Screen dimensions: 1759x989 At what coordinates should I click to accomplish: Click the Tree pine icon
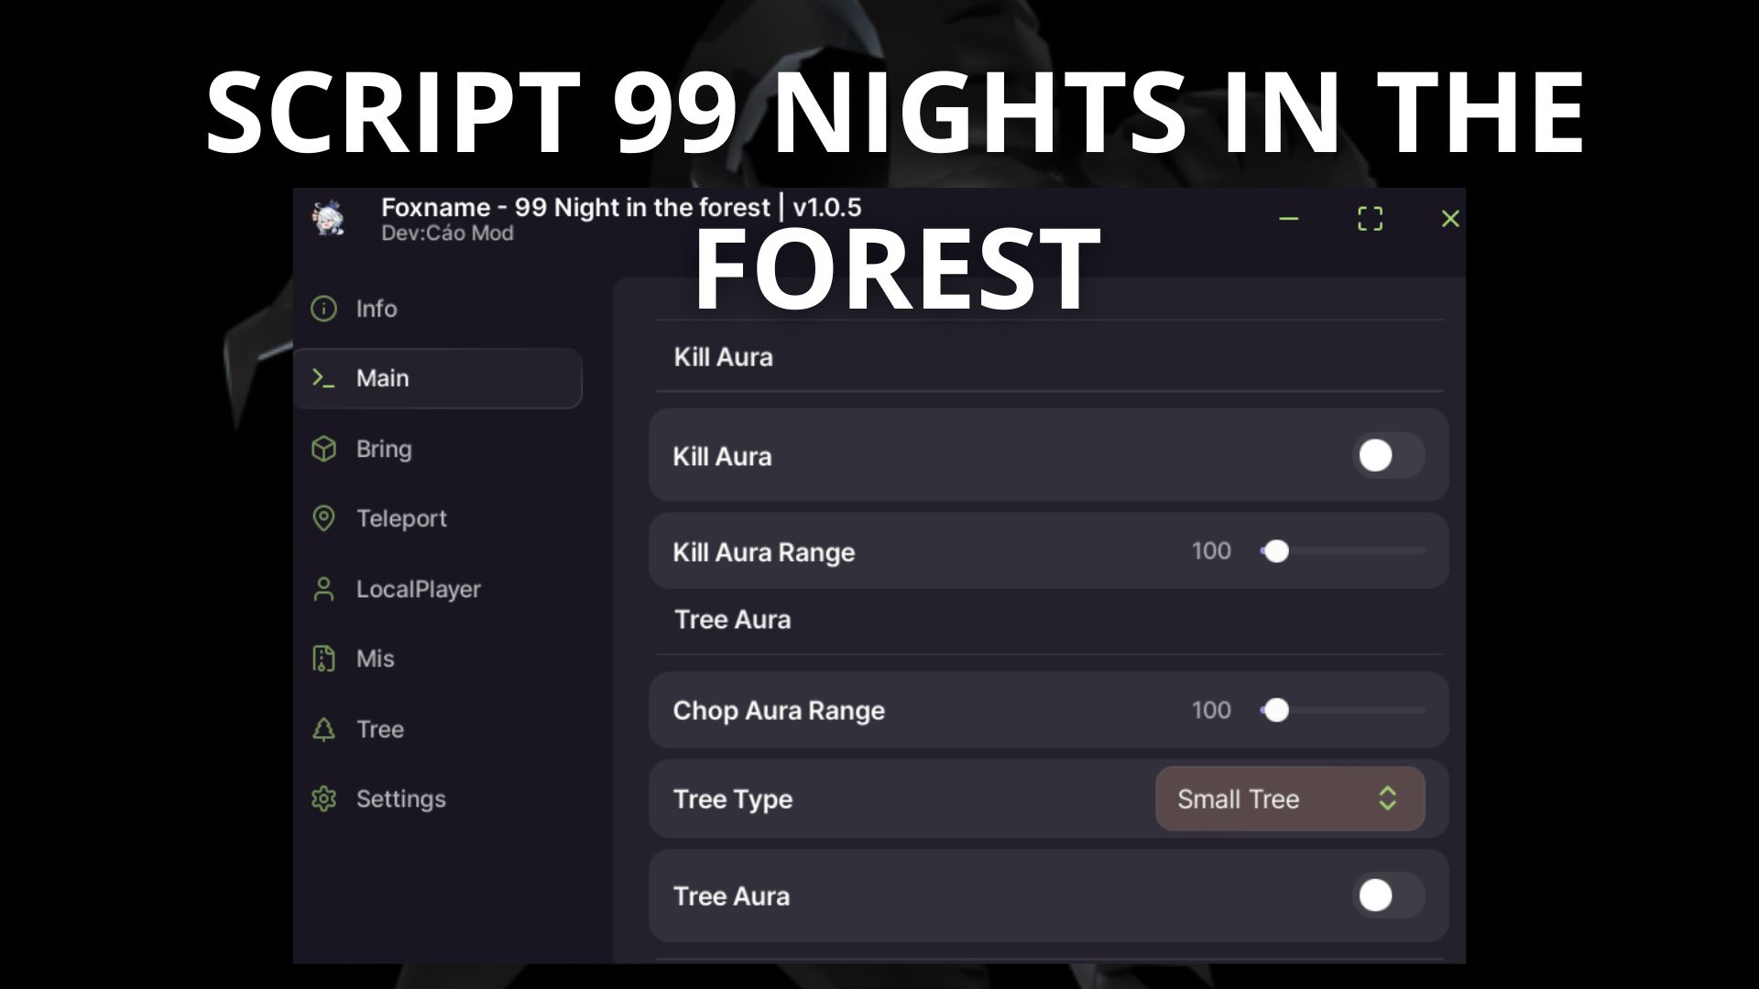[x=323, y=729]
